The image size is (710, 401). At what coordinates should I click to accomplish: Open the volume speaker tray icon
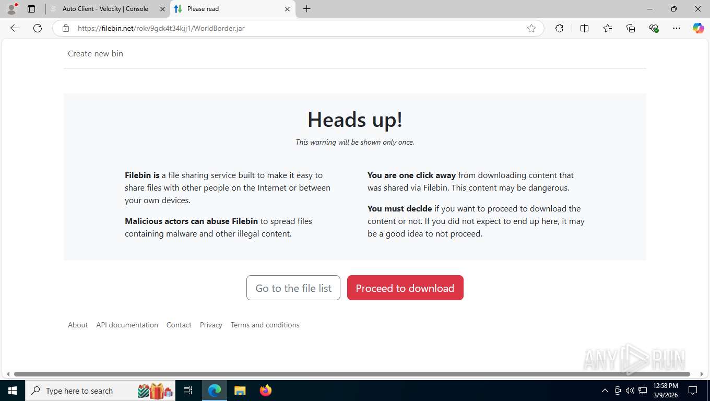pos(630,391)
